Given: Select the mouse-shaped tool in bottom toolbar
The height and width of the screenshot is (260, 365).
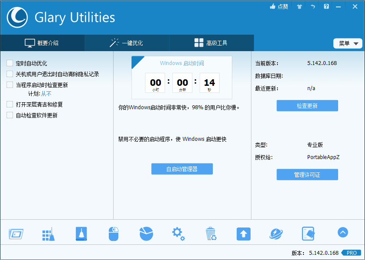Looking at the screenshot, I should [114, 234].
